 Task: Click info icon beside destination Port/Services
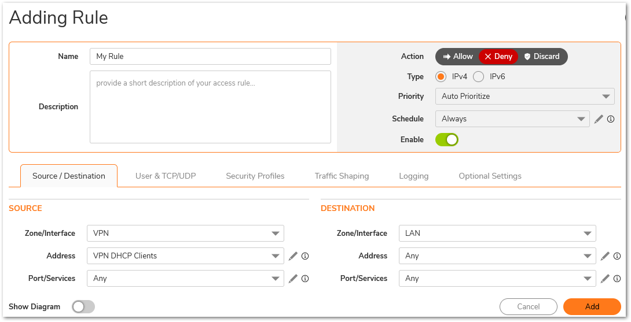617,279
